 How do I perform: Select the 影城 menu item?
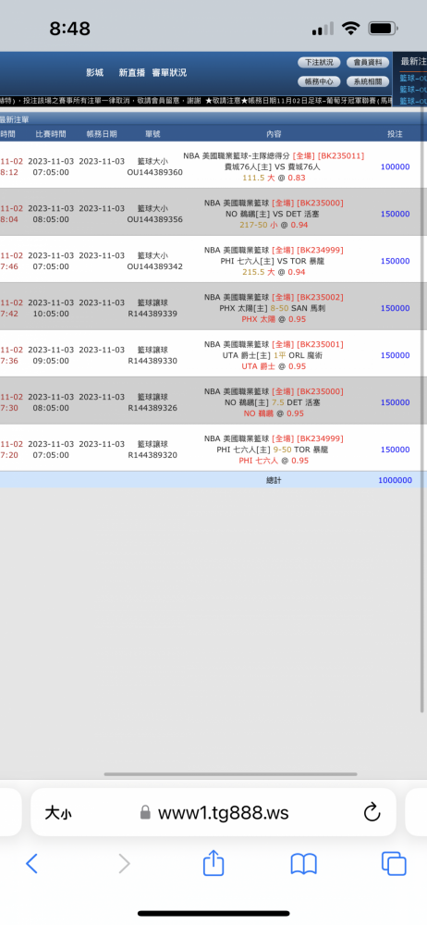(94, 72)
